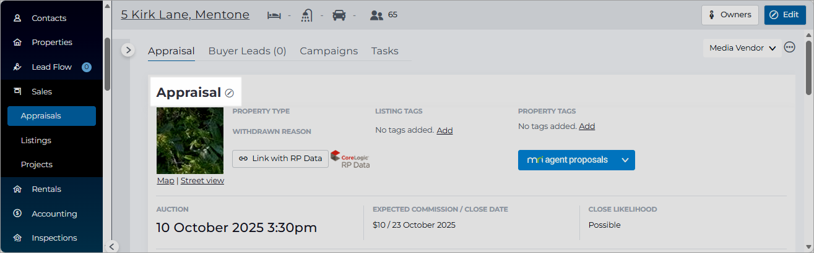Click the Owners button
814x253 pixels.
[730, 15]
